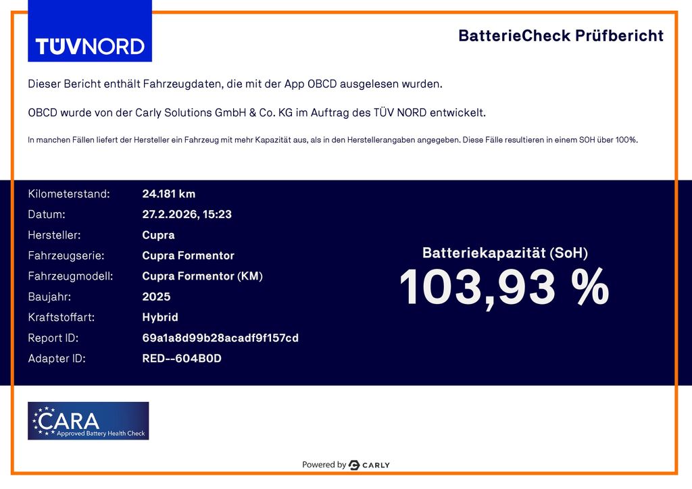The height and width of the screenshot is (489, 692).
Task: Click the Batteriekapazität (SoH) heading
Action: 505,253
